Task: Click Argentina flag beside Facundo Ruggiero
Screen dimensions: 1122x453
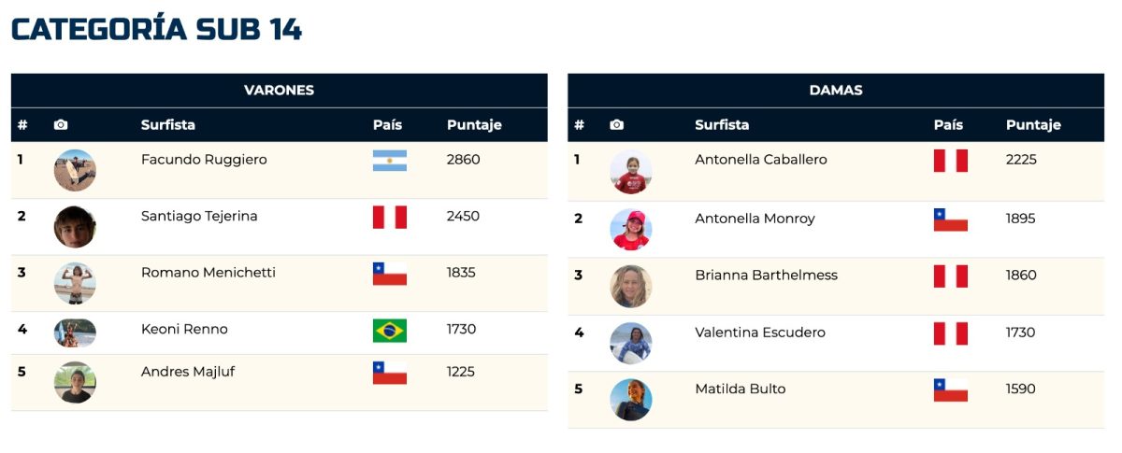Action: [390, 161]
